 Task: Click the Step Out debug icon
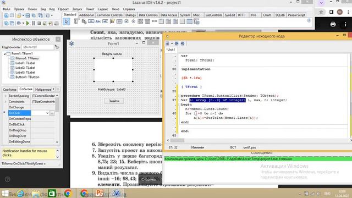pyautogui.click(x=56, y=23)
